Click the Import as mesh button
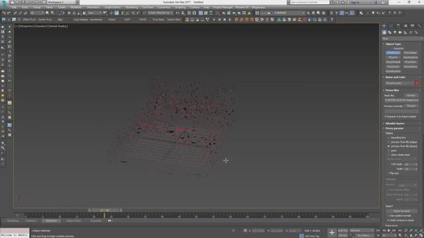This screenshot has height=238, width=424. coord(401,211)
